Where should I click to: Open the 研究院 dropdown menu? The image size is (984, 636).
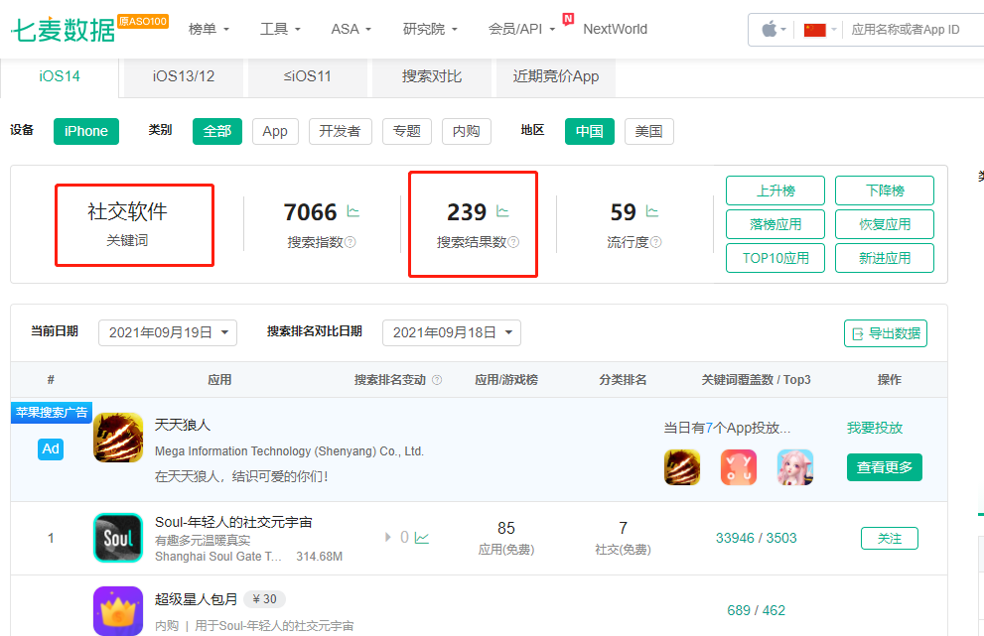point(430,30)
